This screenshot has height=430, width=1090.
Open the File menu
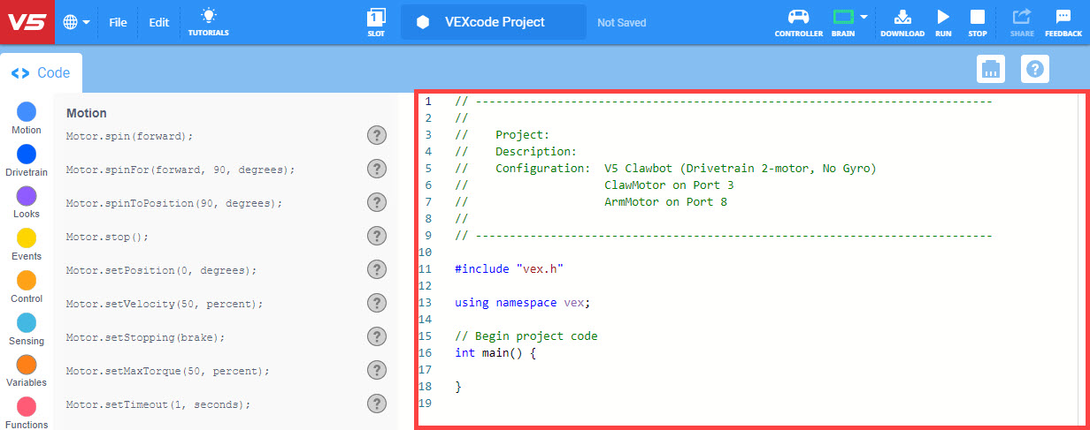point(118,22)
